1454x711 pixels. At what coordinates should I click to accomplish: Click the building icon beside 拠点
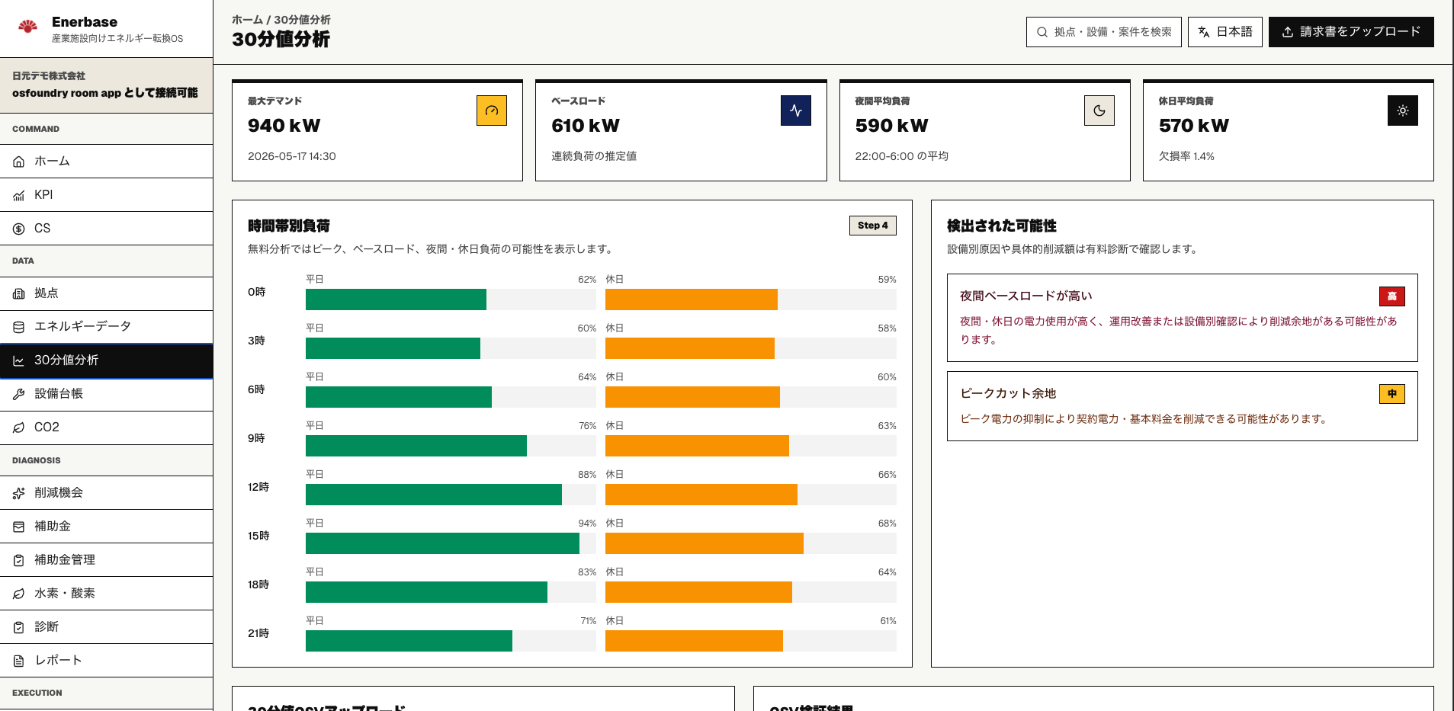point(19,293)
